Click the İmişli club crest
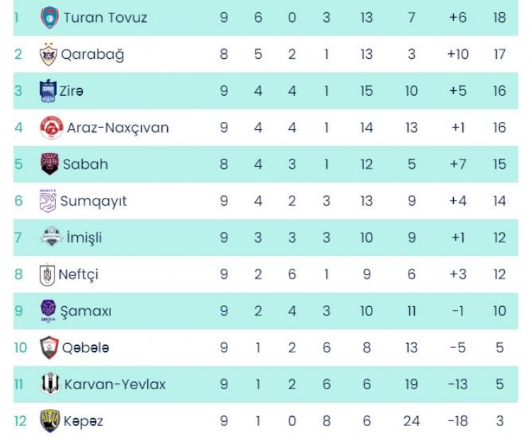531x441 pixels. 52,238
